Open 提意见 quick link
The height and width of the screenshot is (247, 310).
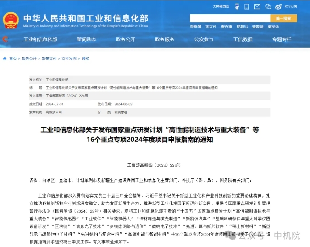point(242,27)
